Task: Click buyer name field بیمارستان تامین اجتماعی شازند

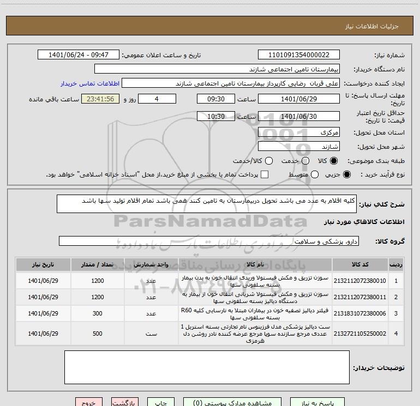Action: click(217, 69)
